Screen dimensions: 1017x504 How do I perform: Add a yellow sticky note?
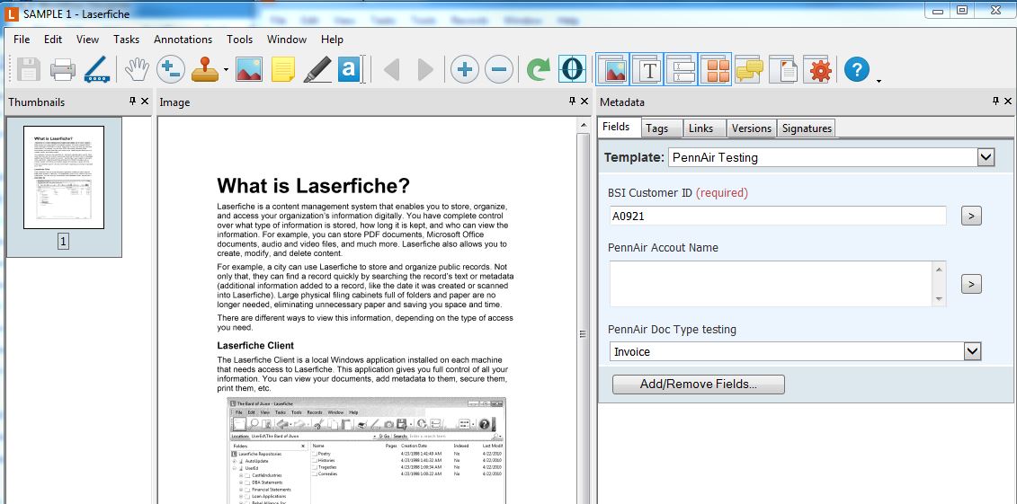(282, 68)
